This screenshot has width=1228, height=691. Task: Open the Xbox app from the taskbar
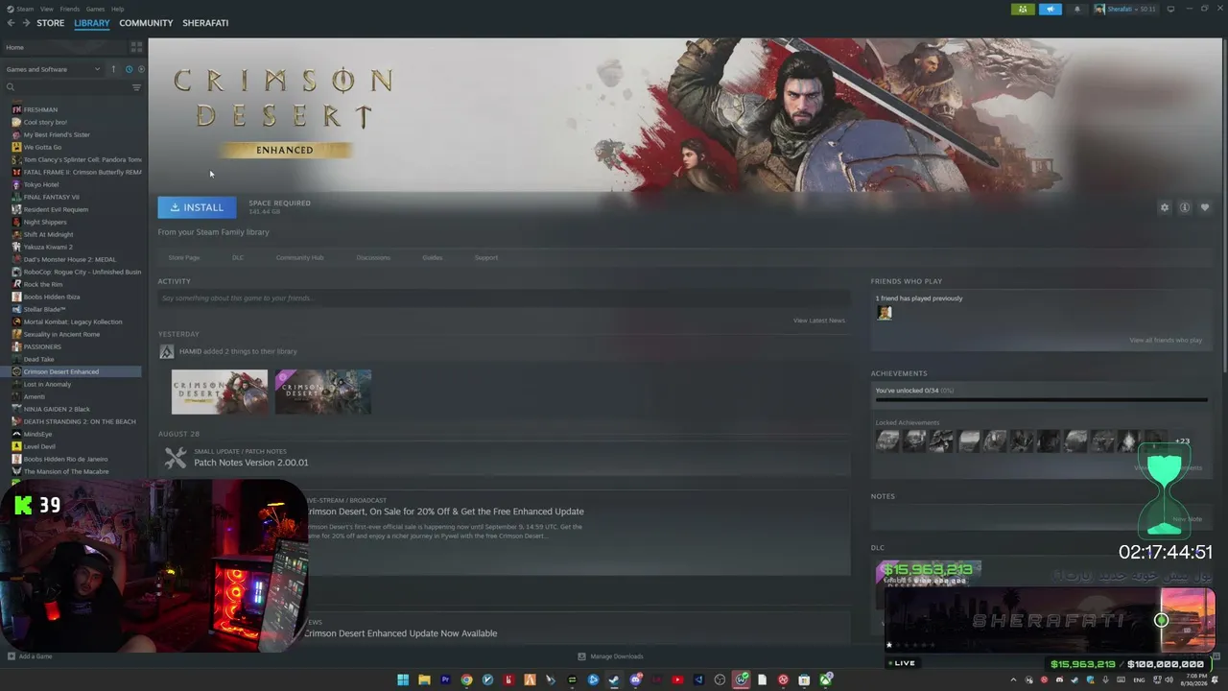point(825,680)
